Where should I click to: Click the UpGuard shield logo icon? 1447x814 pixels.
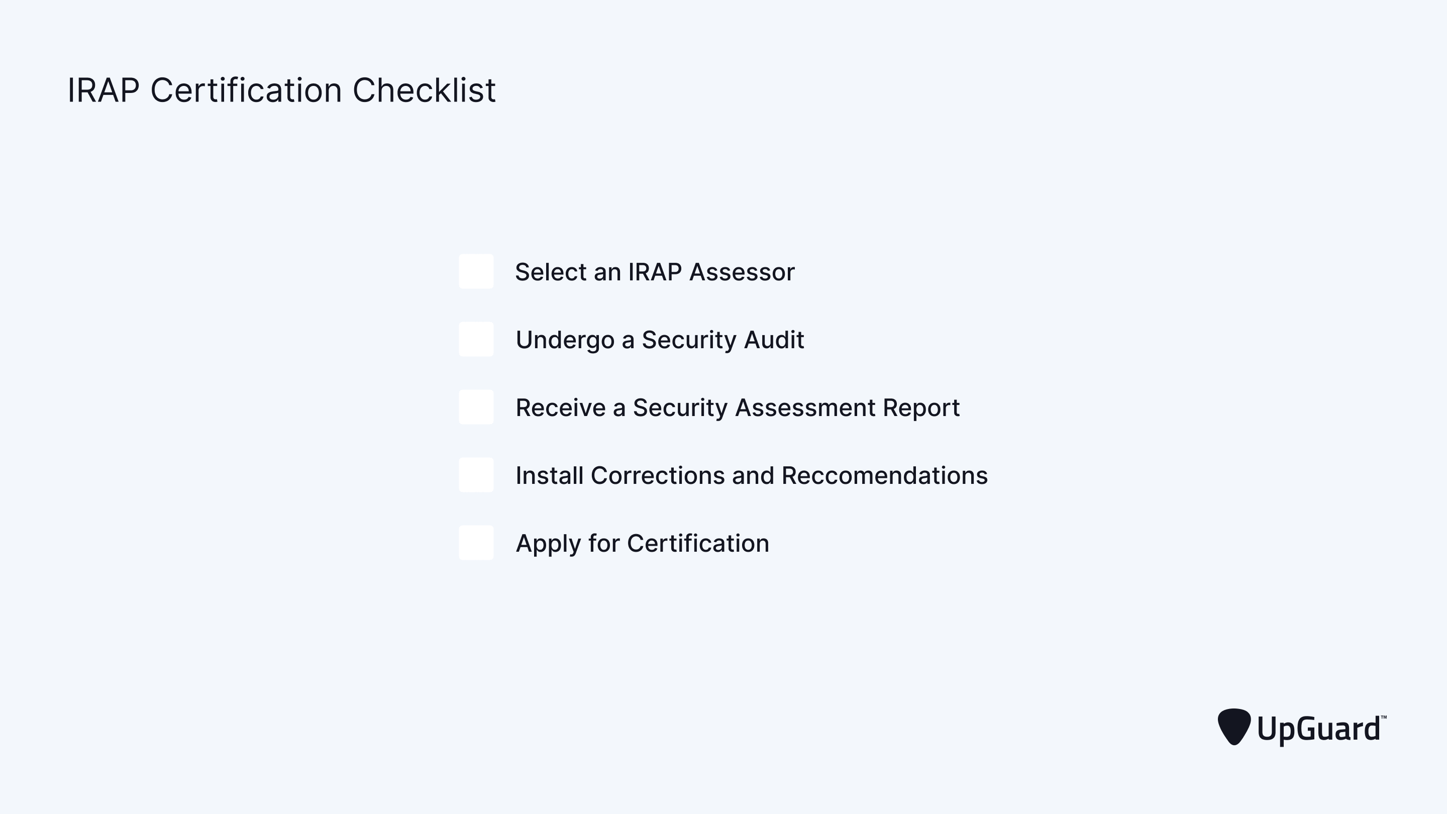(x=1234, y=727)
